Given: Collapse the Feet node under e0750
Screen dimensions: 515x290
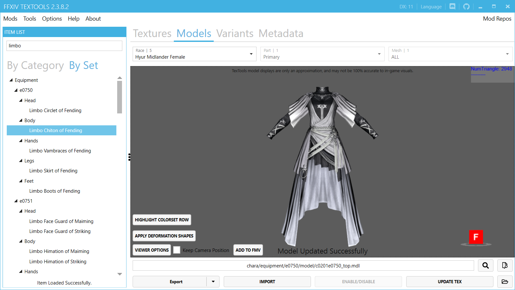Looking at the screenshot, I should pos(21,181).
